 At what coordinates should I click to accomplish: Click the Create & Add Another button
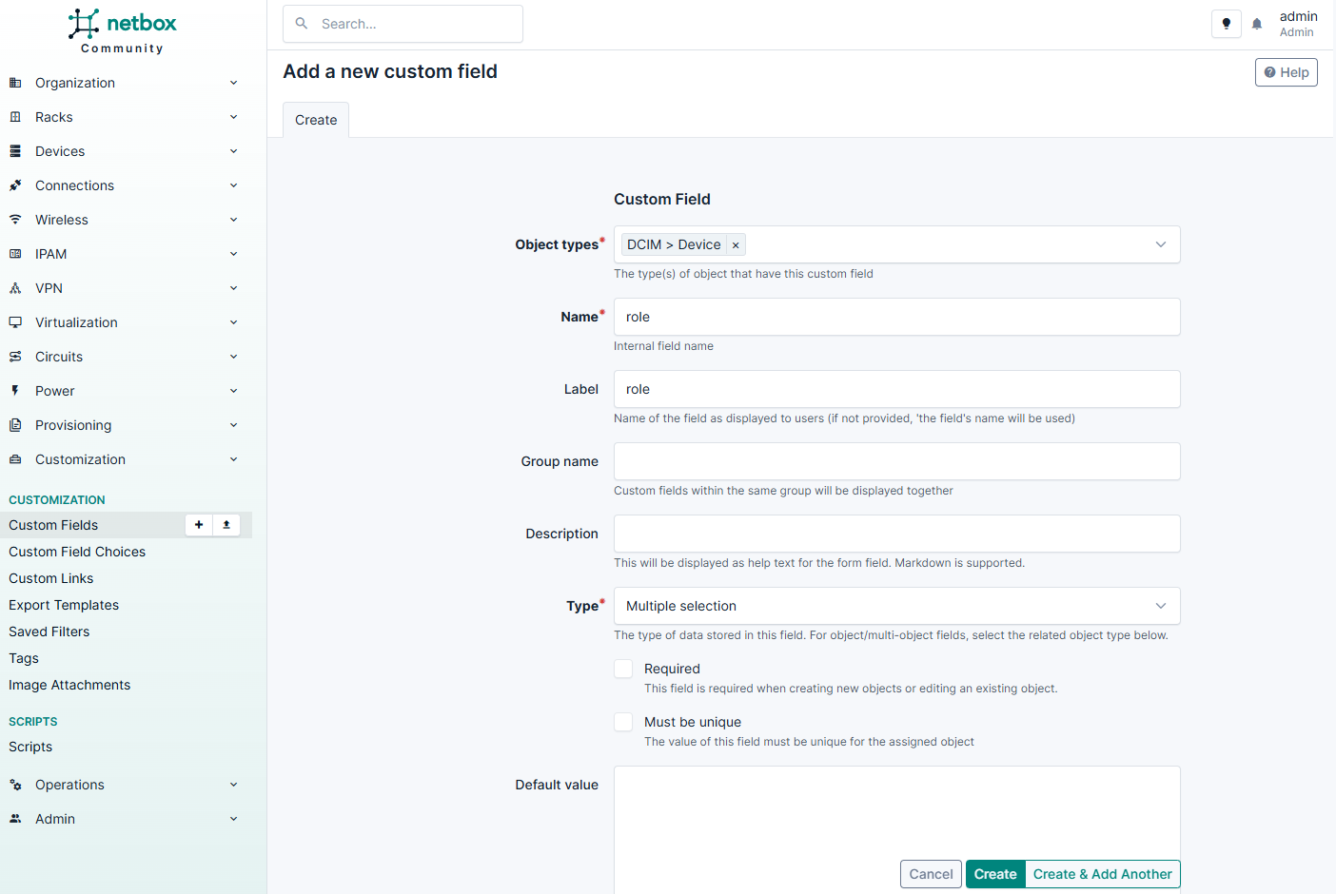coord(1102,874)
